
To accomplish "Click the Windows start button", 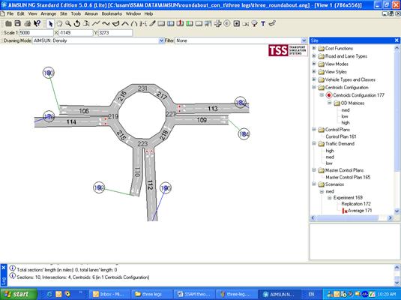I will click(19, 294).
